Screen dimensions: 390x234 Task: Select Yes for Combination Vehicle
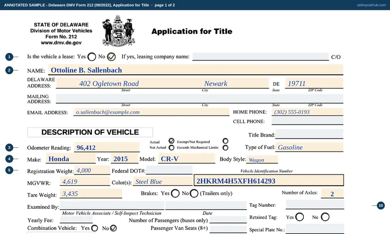tap(94, 228)
